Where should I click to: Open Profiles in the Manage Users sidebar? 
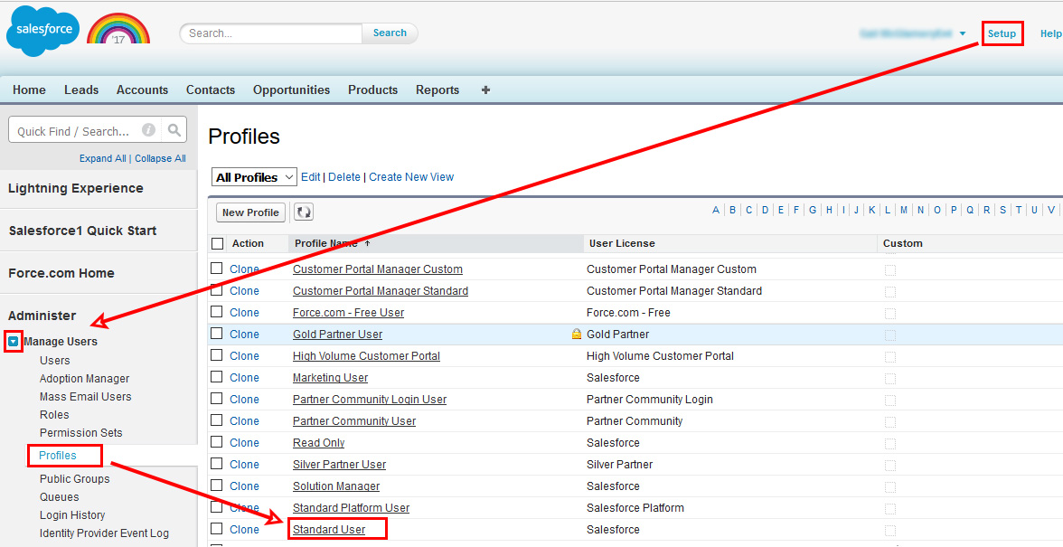coord(58,456)
